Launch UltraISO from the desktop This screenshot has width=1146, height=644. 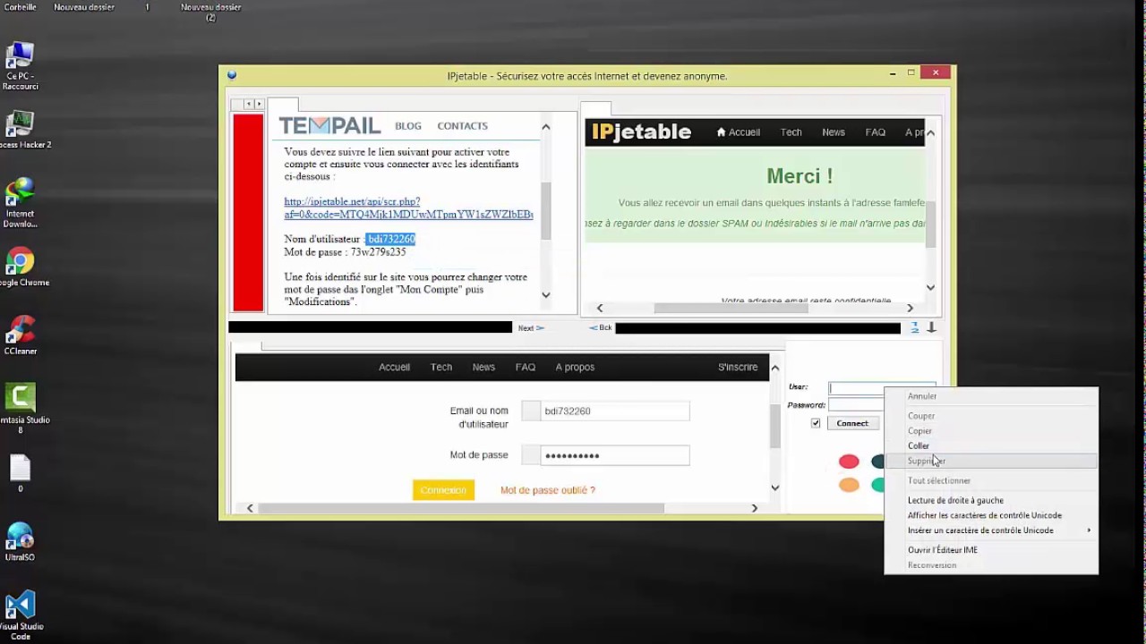20,542
